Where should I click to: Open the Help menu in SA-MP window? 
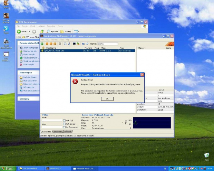click(67, 40)
